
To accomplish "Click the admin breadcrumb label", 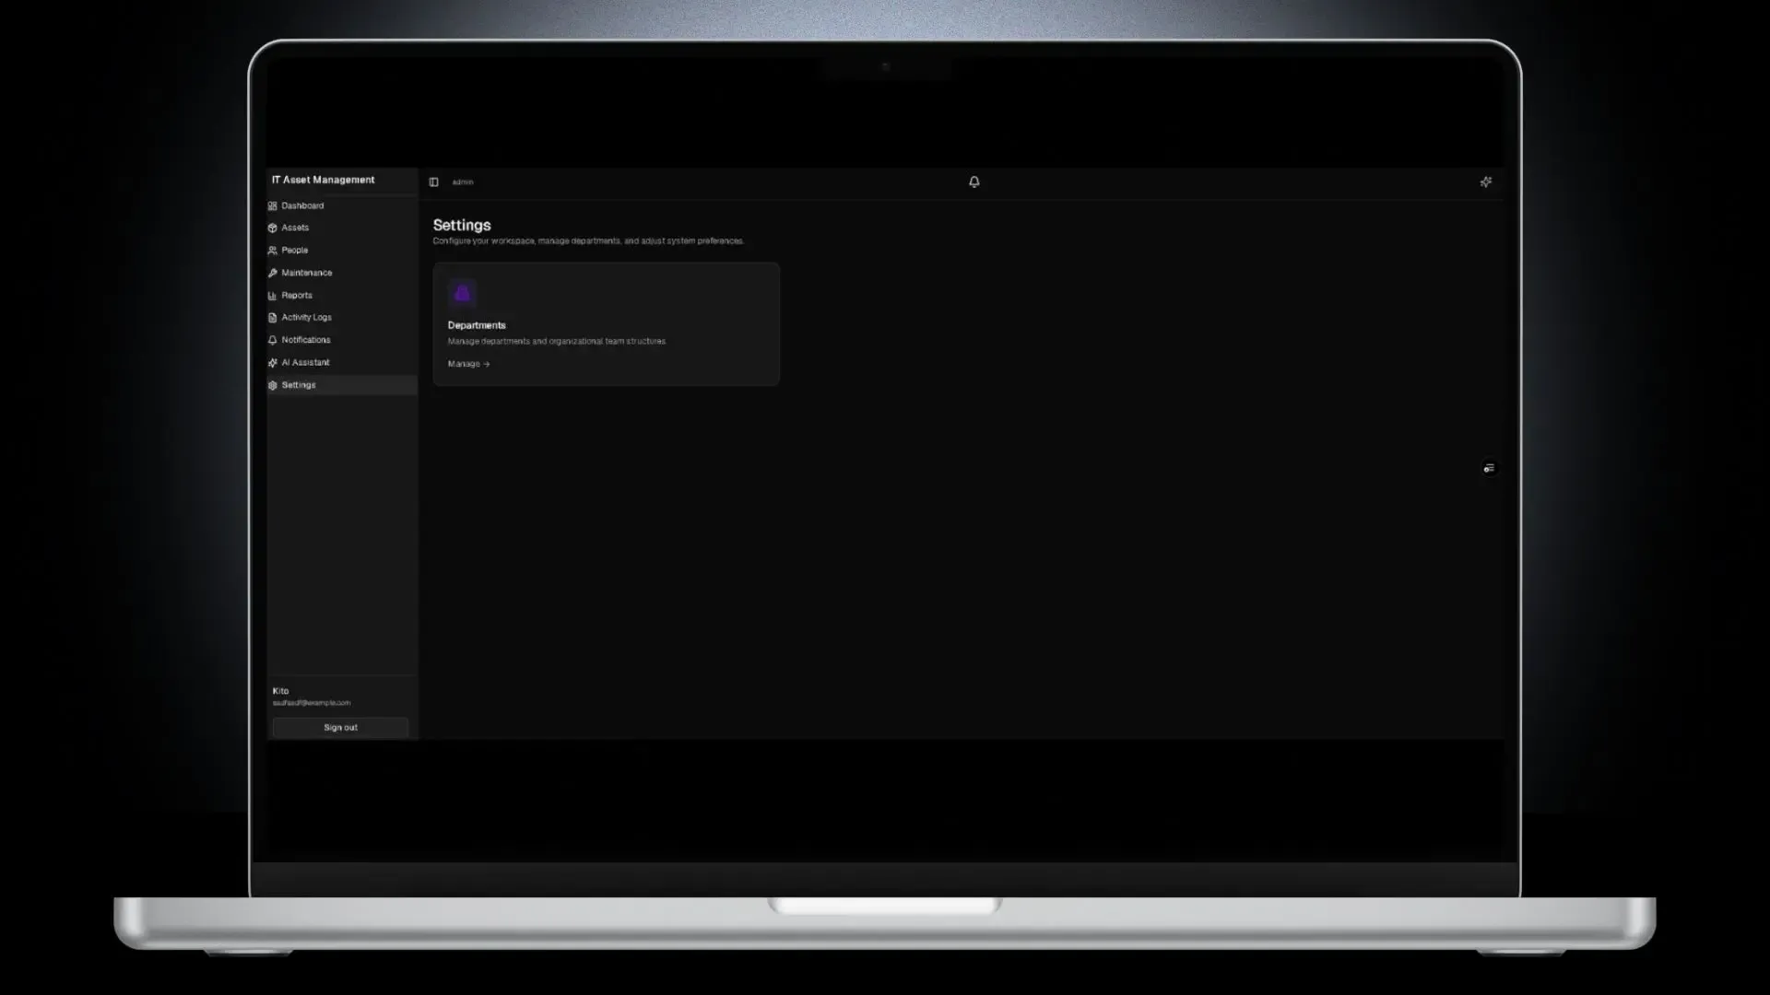I will tap(463, 182).
